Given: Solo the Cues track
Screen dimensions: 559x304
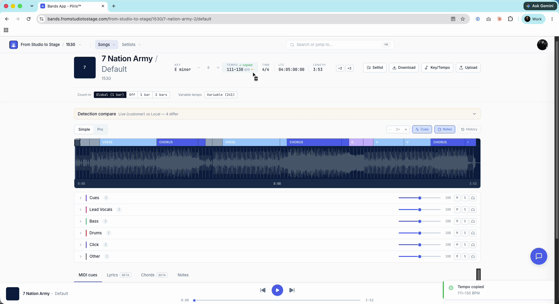Looking at the screenshot, I should coord(465,198).
